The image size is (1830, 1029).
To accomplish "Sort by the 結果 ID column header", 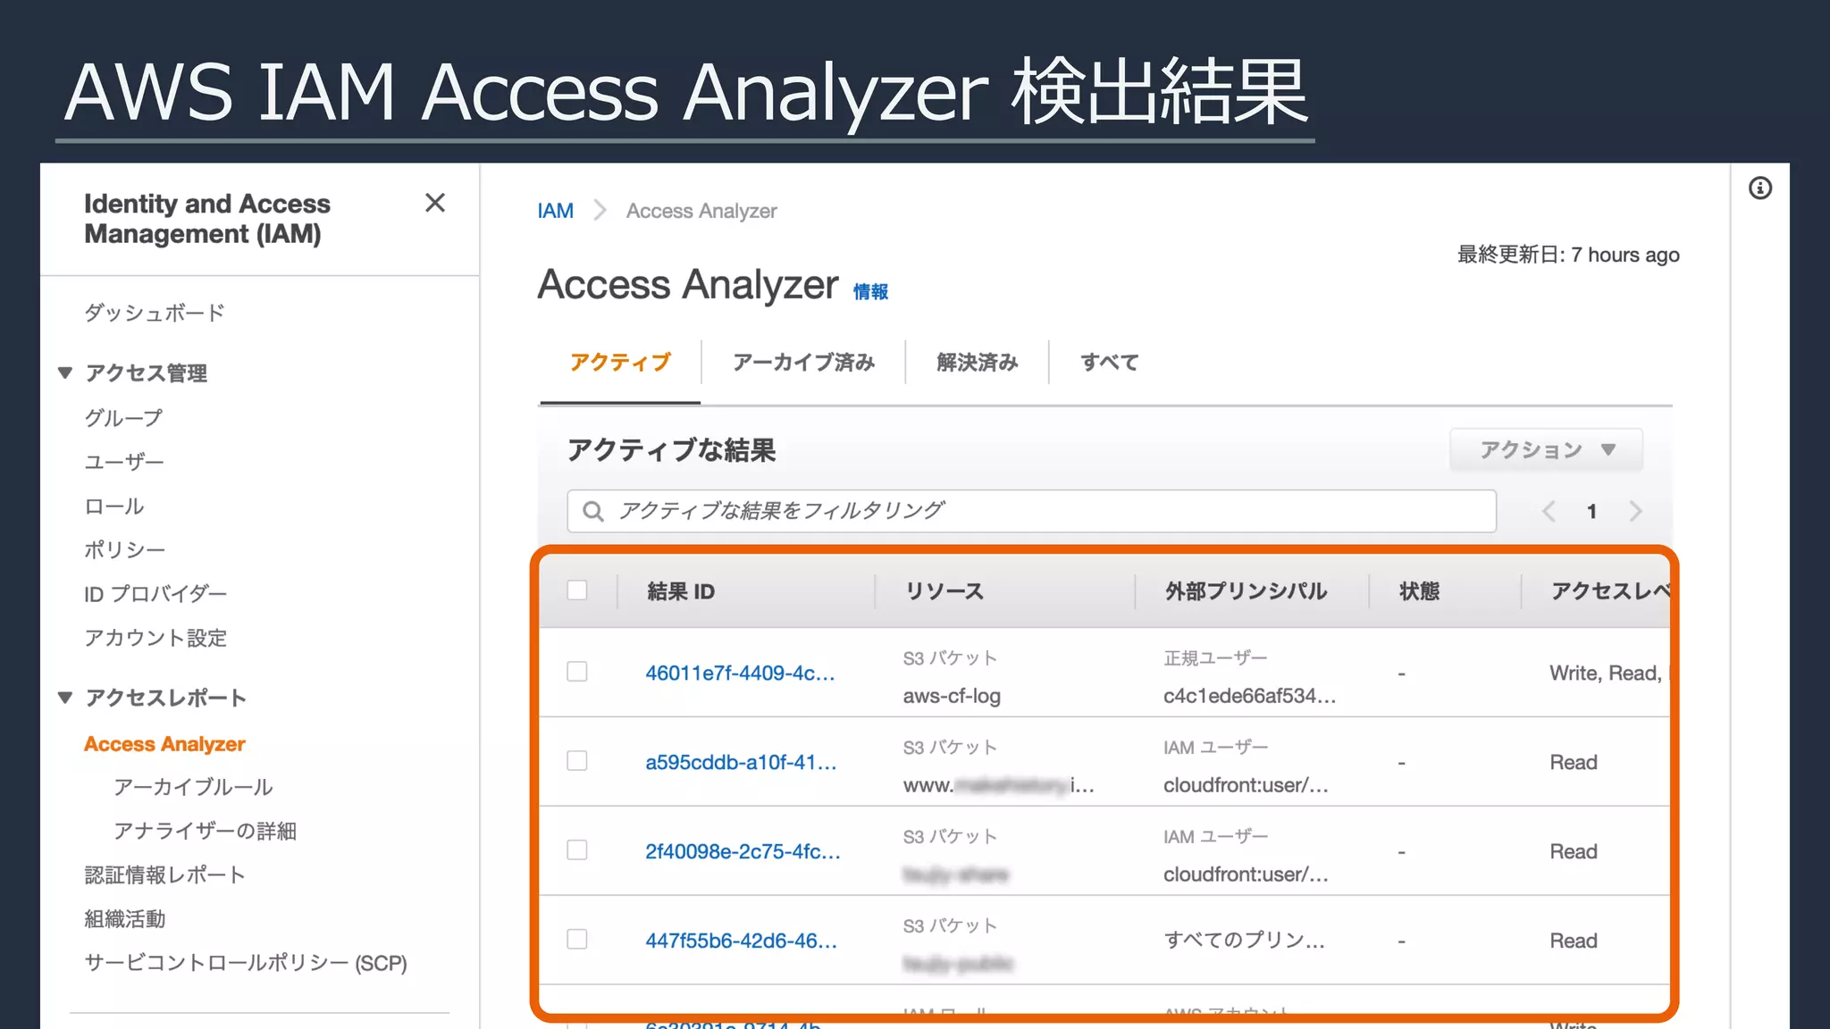I will (x=681, y=591).
